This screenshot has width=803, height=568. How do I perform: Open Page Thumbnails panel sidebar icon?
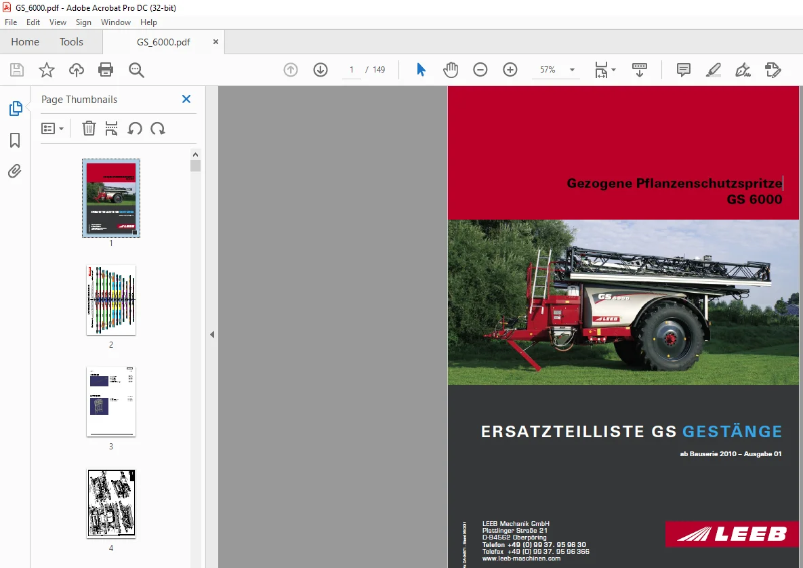point(16,108)
